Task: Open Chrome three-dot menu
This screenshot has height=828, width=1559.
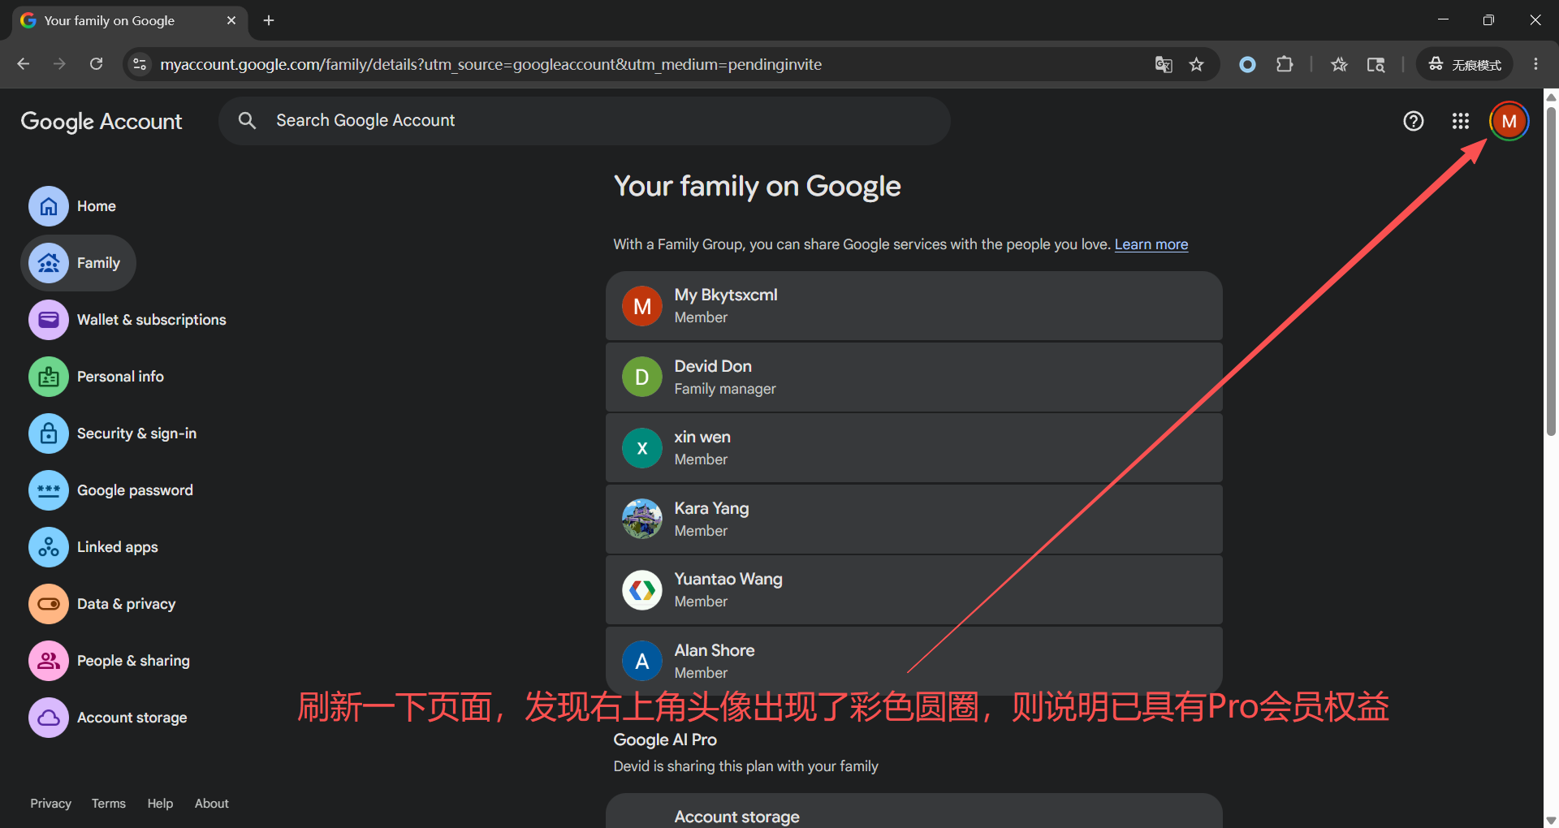Action: [x=1535, y=64]
